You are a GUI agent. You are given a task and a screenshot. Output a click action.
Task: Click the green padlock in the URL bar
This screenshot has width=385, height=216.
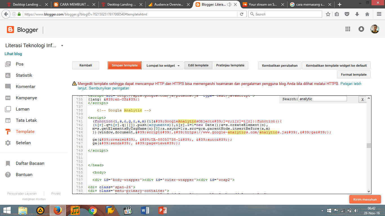click(19, 14)
